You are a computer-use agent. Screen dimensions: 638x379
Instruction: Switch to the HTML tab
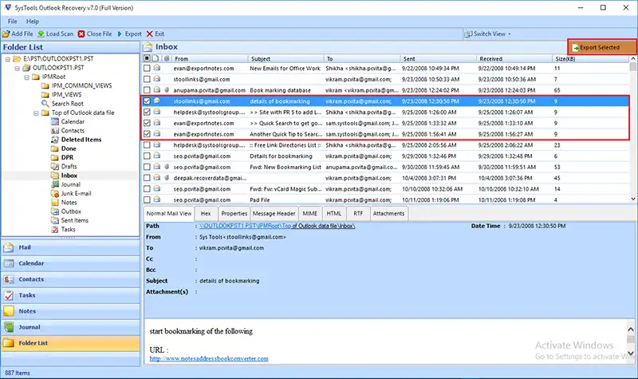click(x=334, y=213)
